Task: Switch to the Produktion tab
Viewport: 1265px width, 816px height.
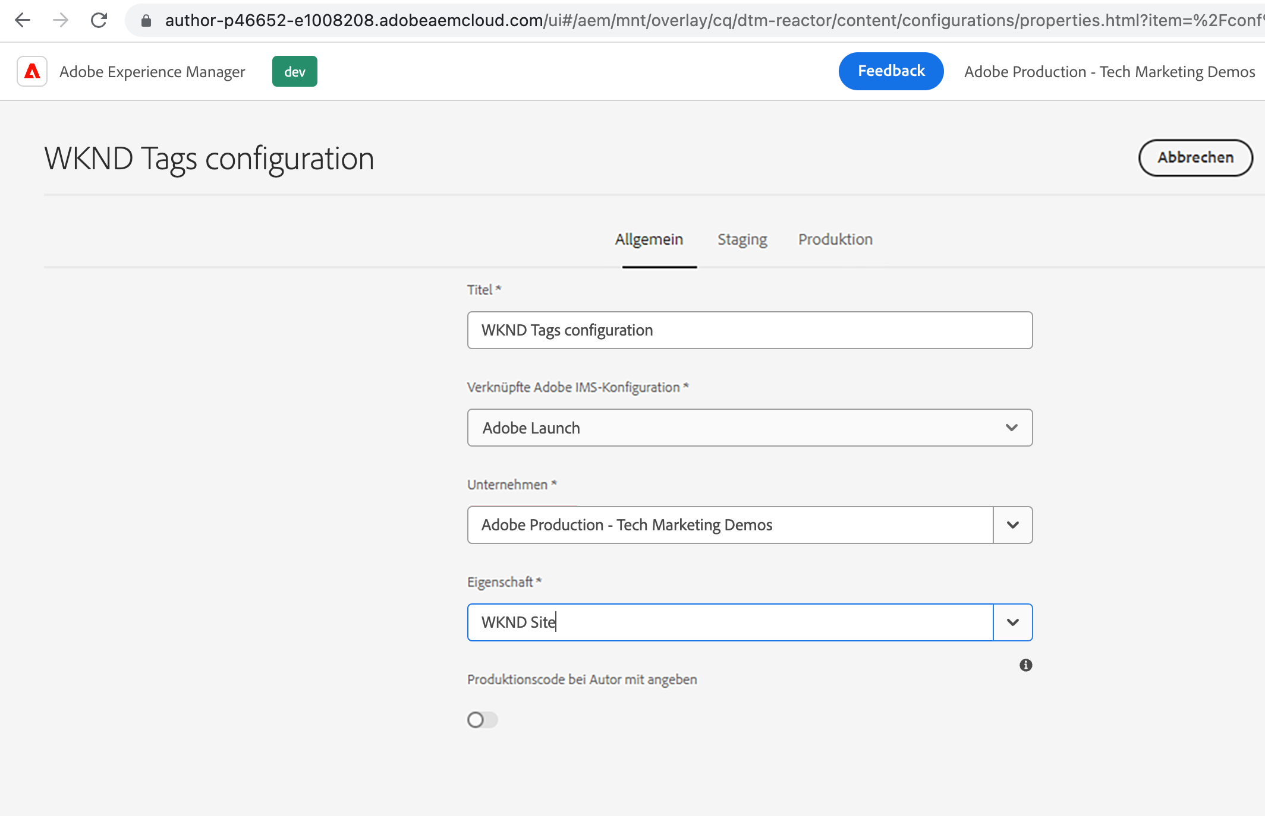Action: click(x=835, y=239)
